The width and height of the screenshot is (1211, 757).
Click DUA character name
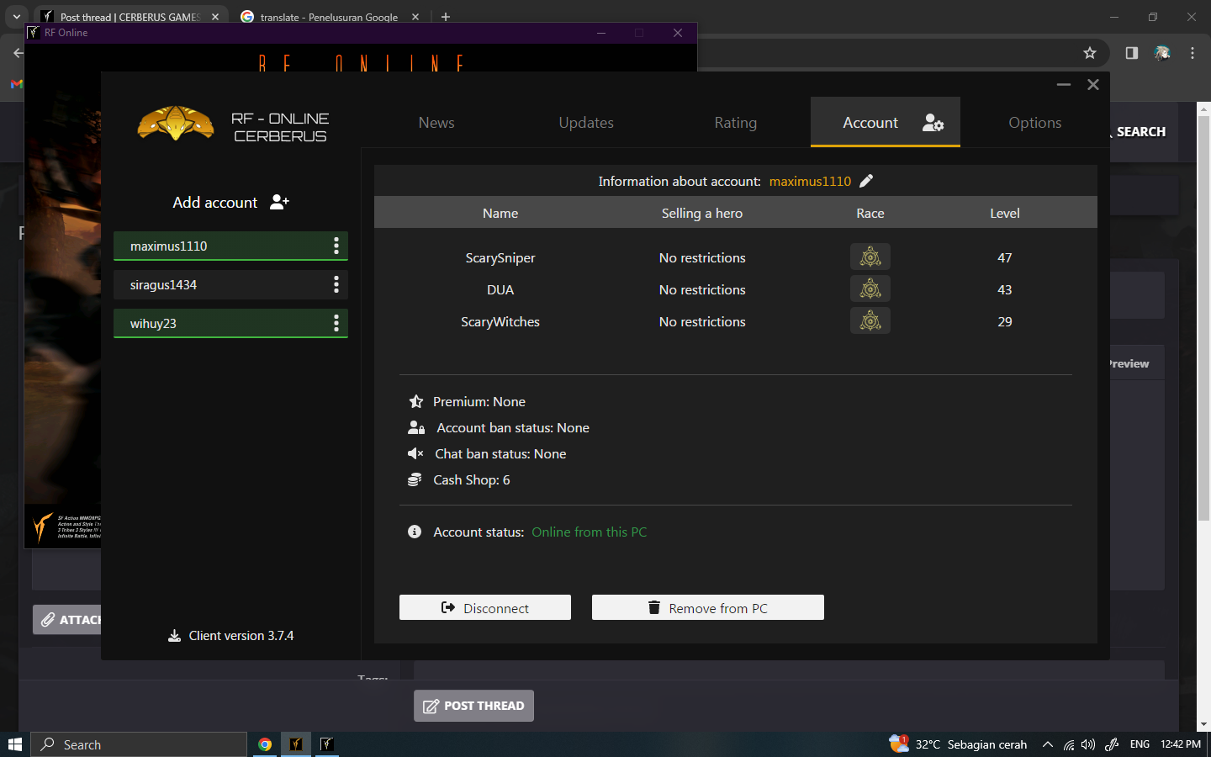coord(500,290)
